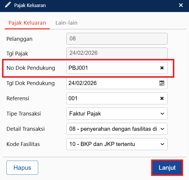Clear the No Dok Pendukung value

[162, 68]
